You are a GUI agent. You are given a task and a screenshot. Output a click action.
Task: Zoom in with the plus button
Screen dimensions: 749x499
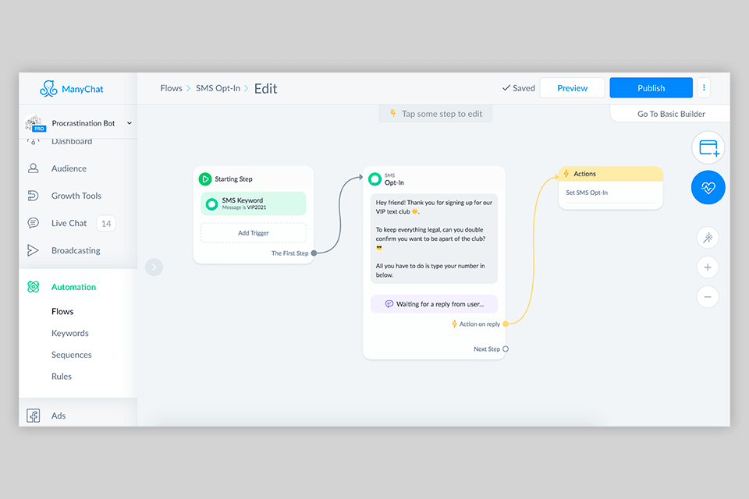708,267
